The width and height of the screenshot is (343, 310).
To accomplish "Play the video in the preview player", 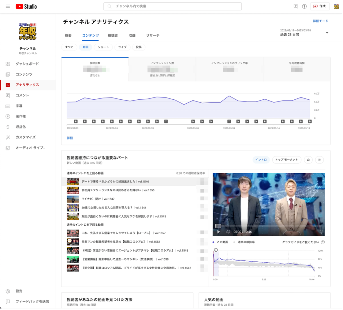I will point(218,232).
